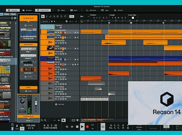Mute the Bass track
182x135 pixels.
(x=56, y=59)
